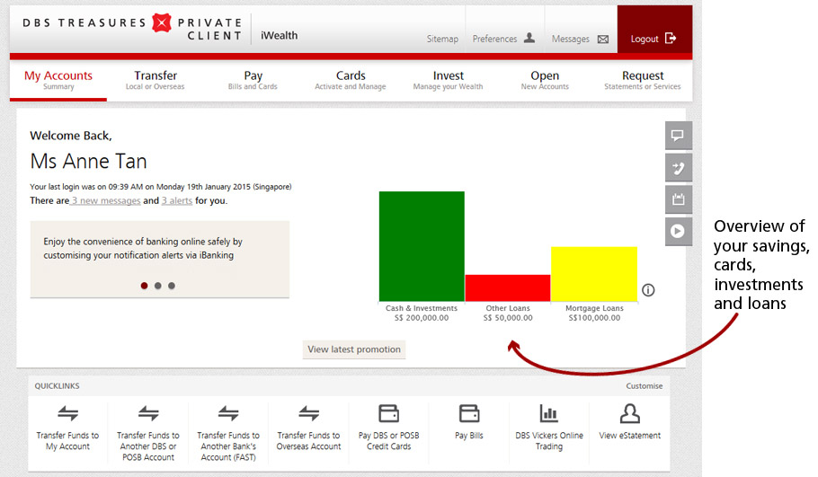The height and width of the screenshot is (477, 818).
Task: Click the chart information icon
Action: [x=648, y=290]
